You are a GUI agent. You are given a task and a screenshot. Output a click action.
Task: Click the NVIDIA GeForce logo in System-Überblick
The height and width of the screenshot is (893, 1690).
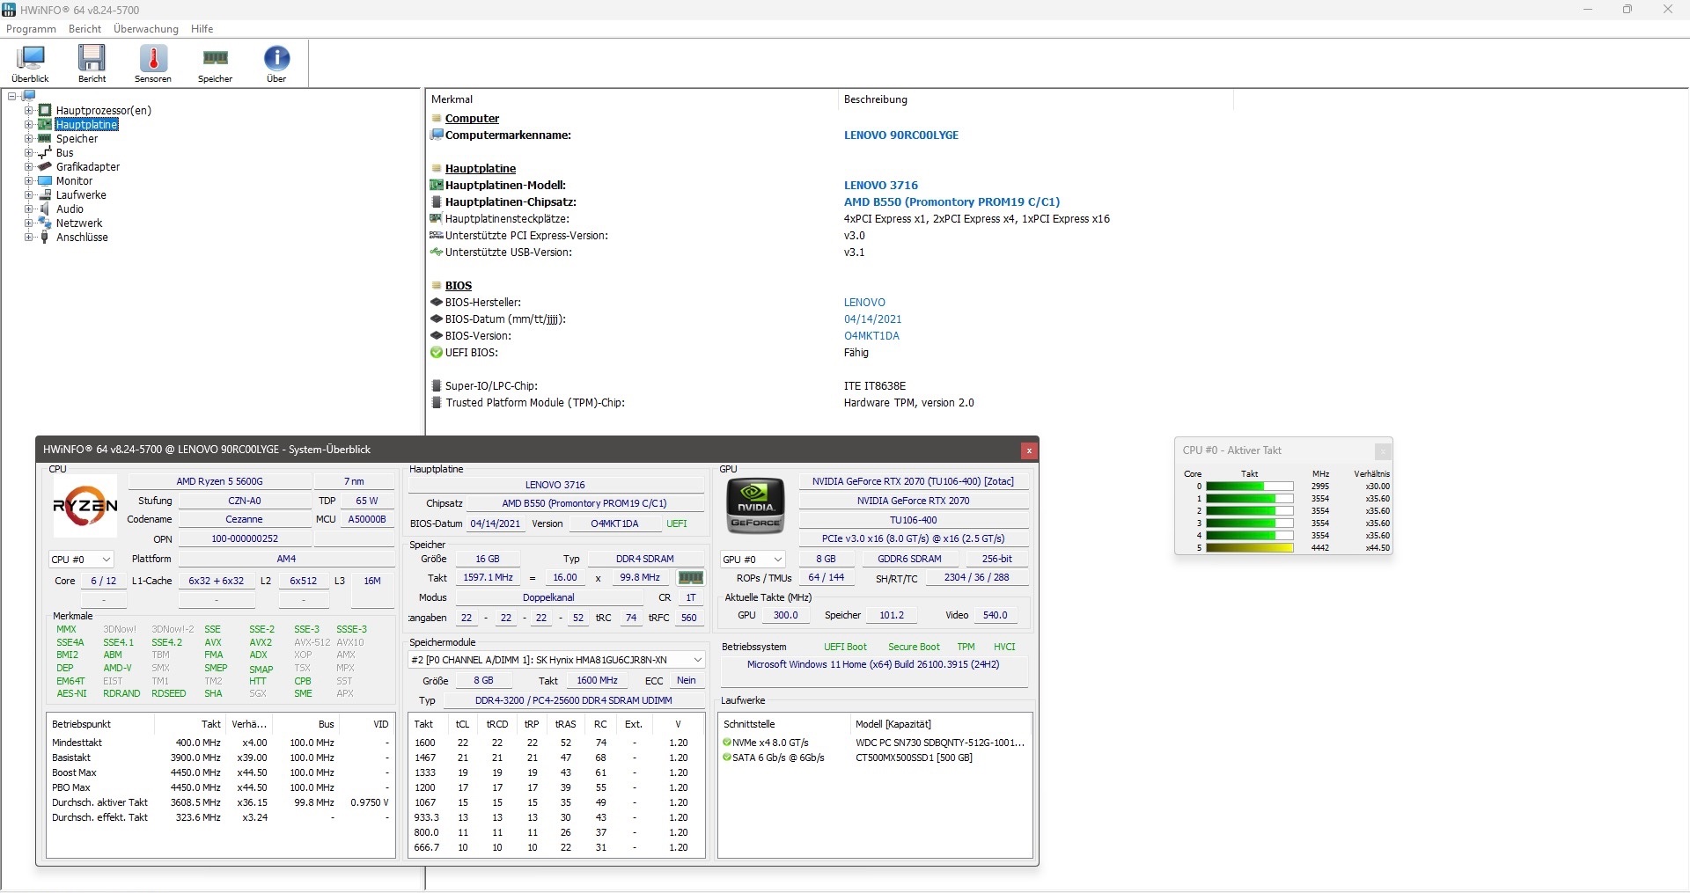click(755, 506)
